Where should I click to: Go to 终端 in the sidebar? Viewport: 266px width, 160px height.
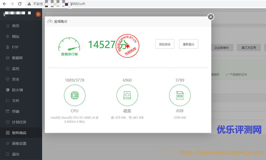coord(21,111)
